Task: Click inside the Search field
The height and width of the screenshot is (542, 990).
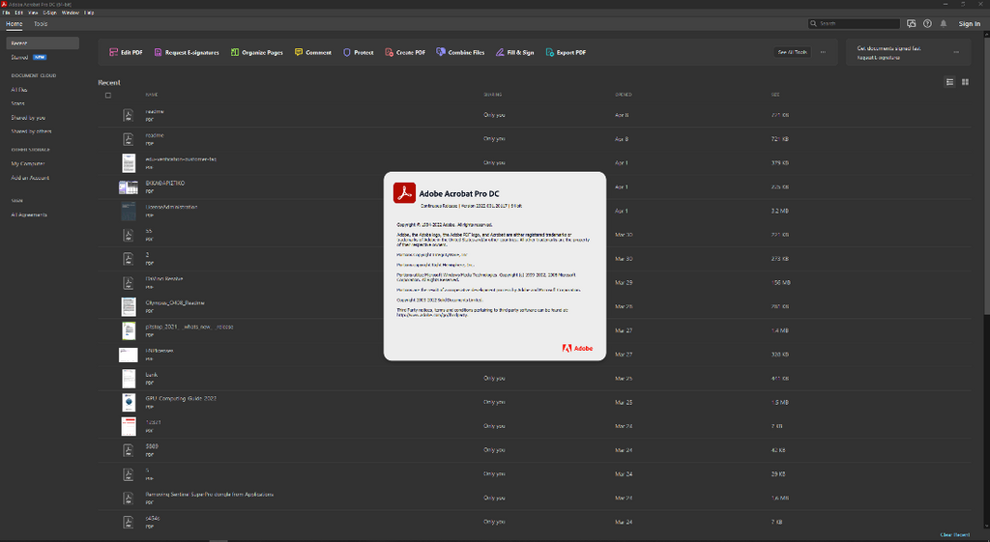Action: 854,23
